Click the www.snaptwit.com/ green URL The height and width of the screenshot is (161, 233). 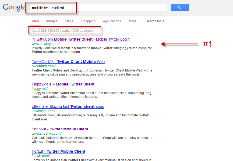pos(47,133)
